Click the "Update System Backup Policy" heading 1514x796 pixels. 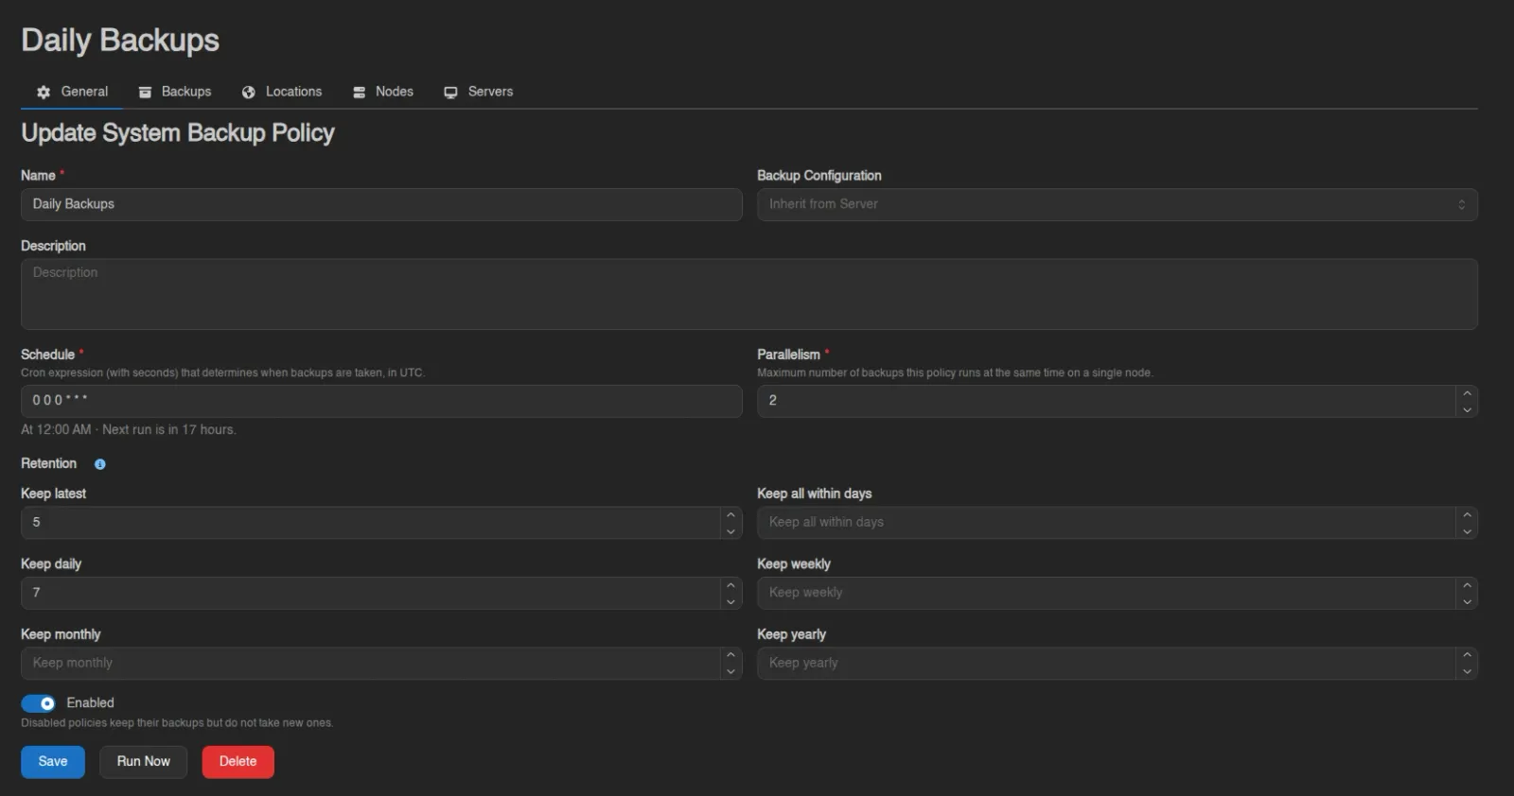178,133
